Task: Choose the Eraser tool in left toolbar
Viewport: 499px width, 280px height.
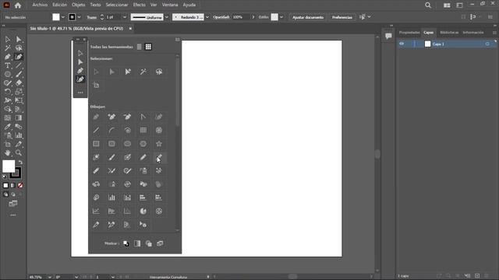Action: click(19, 83)
